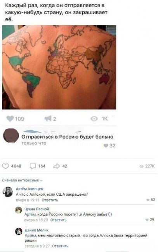Like the post with 4848 likes
Image resolution: width=158 pixels, height=252 pixels.
tap(6, 166)
